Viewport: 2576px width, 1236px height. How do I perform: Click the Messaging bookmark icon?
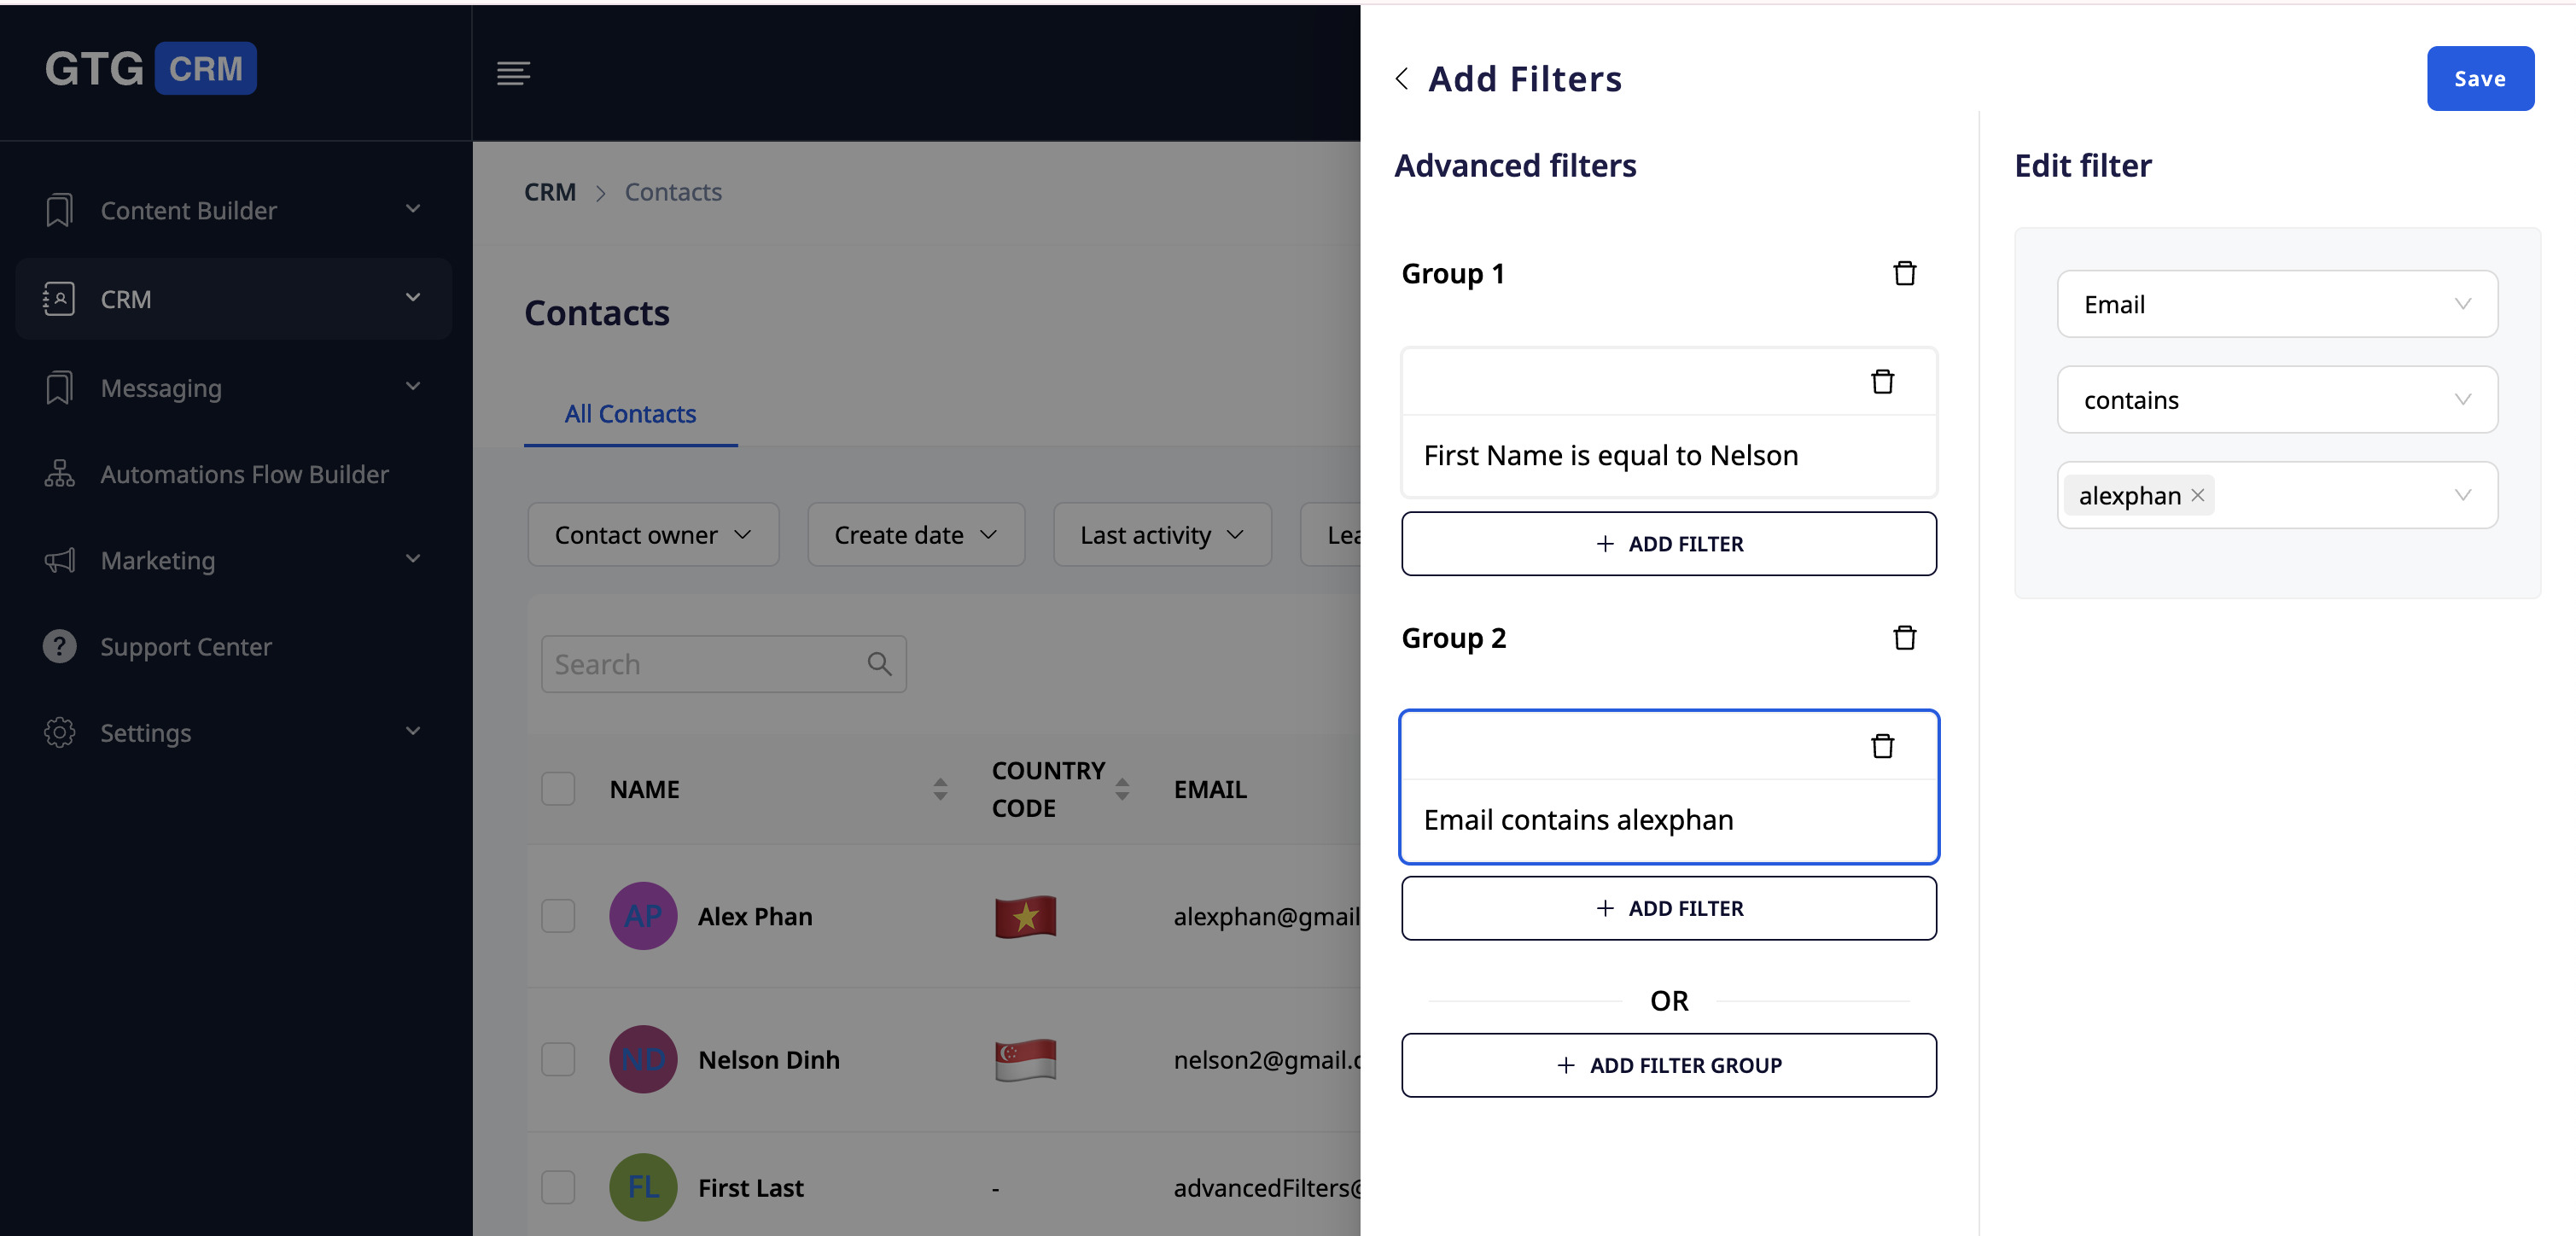59,388
